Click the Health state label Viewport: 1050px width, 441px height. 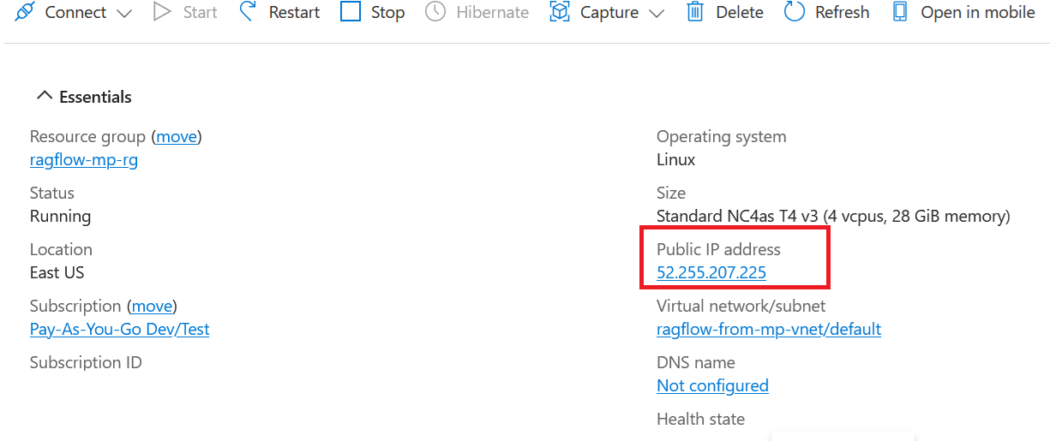coord(700,420)
